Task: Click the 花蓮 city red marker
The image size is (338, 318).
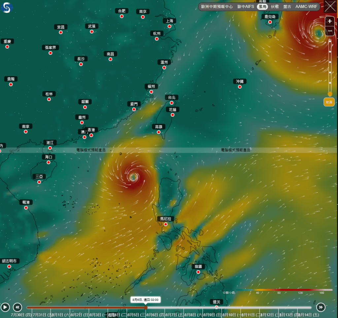Action: 172,115
